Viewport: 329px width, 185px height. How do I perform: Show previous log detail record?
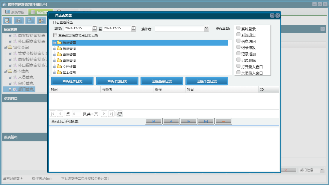[x=171, y=121]
